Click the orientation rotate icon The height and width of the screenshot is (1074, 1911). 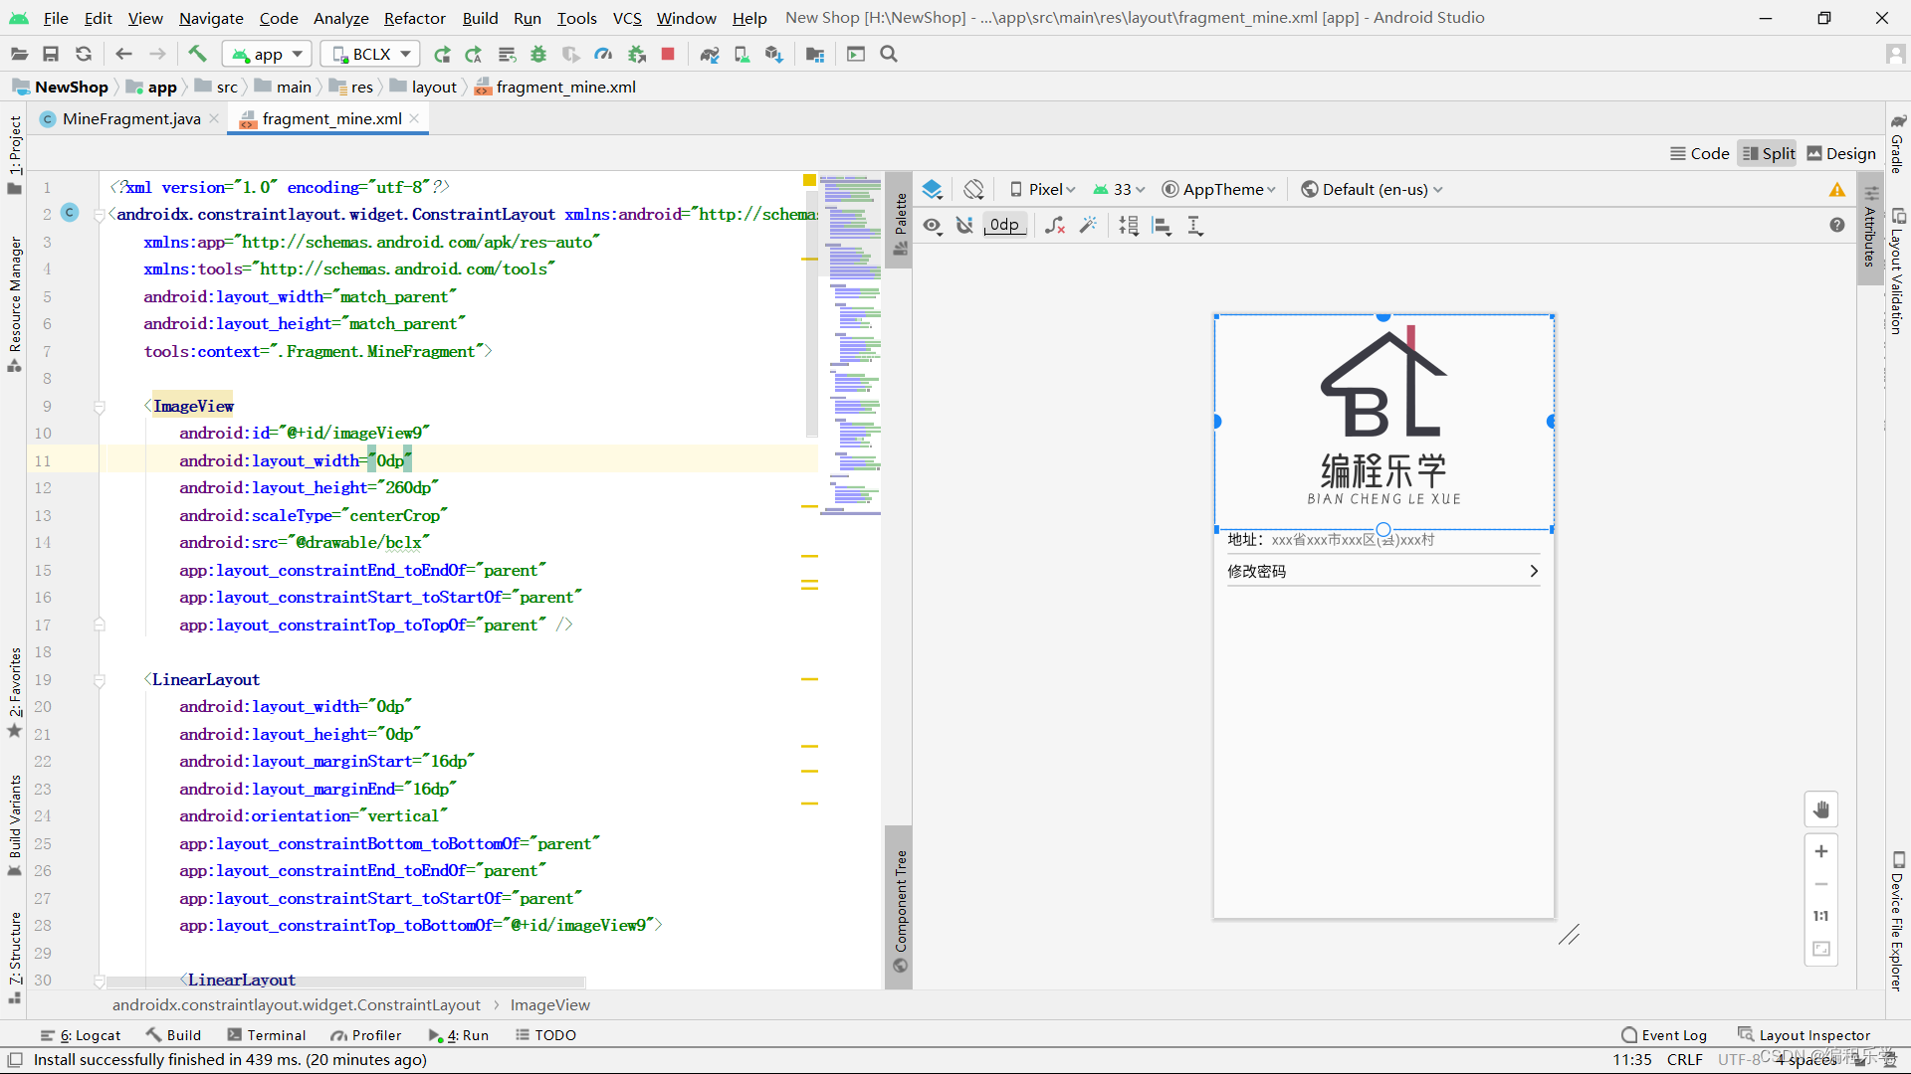[973, 189]
